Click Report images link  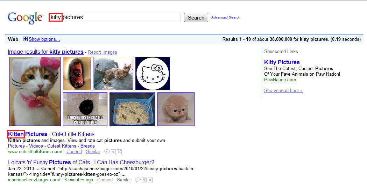(102, 52)
